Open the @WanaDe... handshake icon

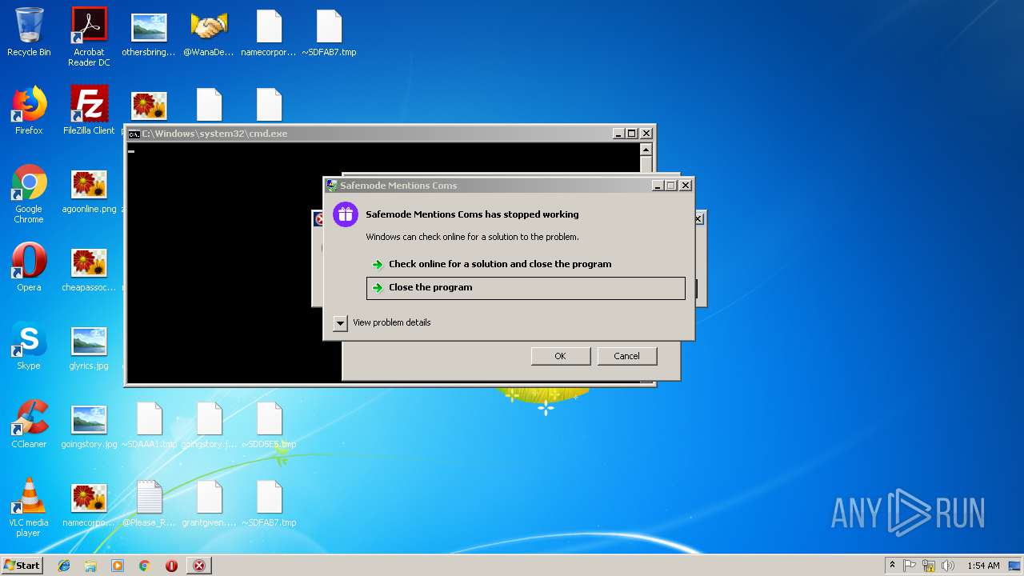click(x=209, y=33)
